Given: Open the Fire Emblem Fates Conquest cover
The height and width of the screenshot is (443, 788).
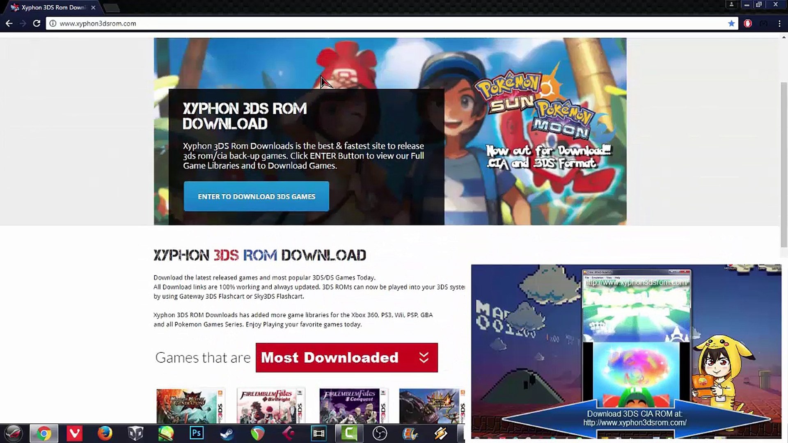Looking at the screenshot, I should pyautogui.click(x=353, y=406).
